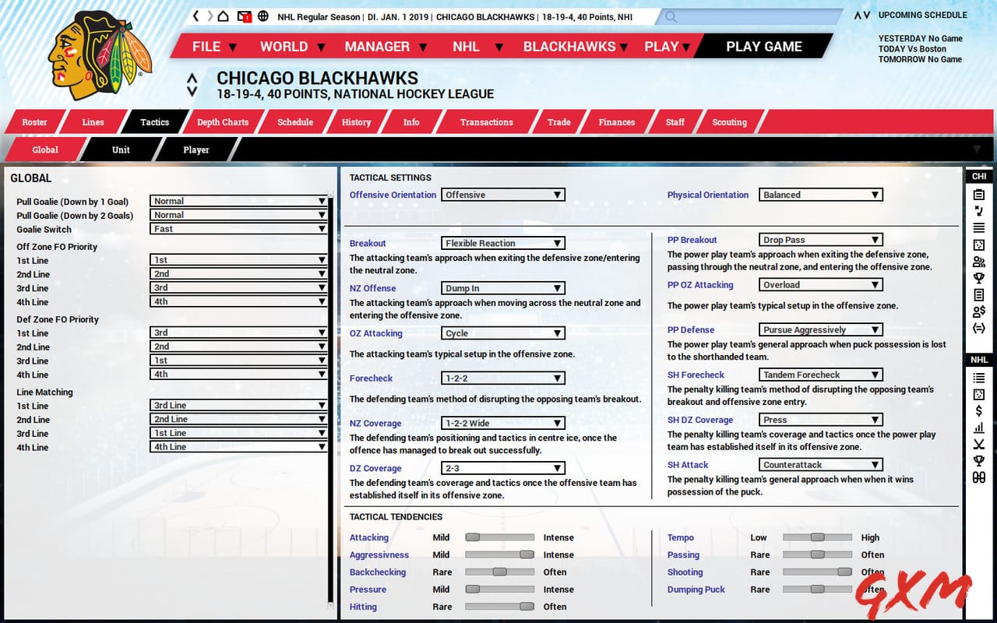The image size is (997, 623).
Task: Select the NHL scouting binoculars icon
Action: click(x=979, y=477)
